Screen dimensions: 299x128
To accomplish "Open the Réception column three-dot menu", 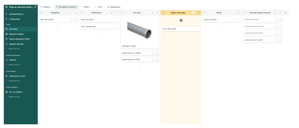I will [76, 13].
